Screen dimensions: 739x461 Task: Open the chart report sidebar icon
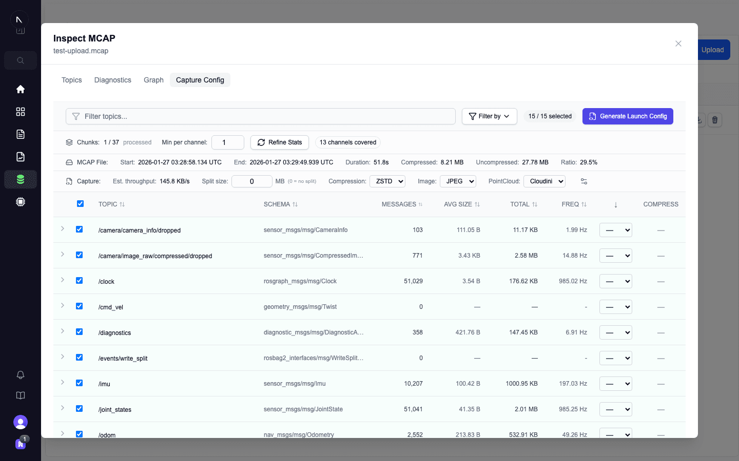[x=21, y=157]
